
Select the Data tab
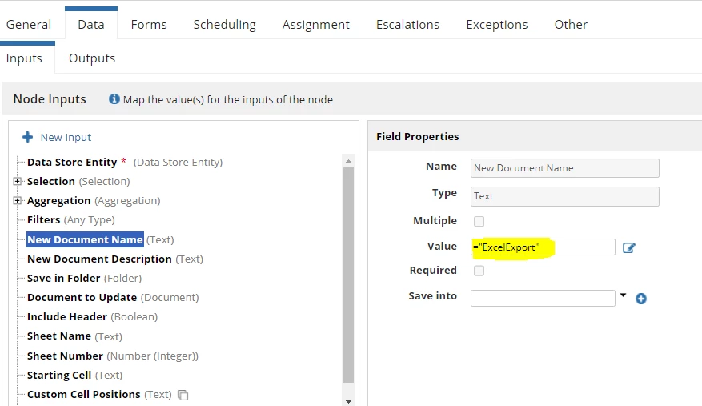pos(91,25)
